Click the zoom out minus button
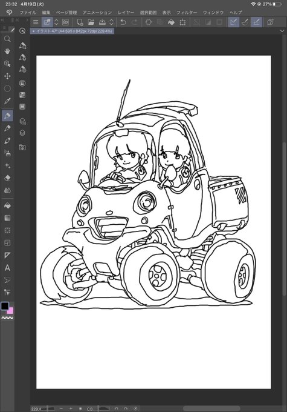The height and width of the screenshot is (412, 287). (x=61, y=408)
